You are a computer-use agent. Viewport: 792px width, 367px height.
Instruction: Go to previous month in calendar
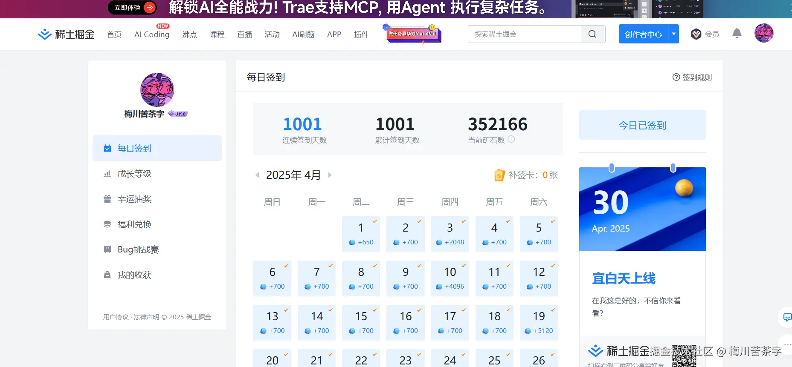(257, 175)
